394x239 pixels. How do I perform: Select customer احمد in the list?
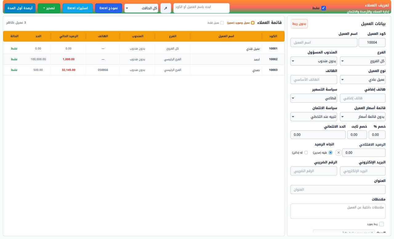[x=256, y=59]
